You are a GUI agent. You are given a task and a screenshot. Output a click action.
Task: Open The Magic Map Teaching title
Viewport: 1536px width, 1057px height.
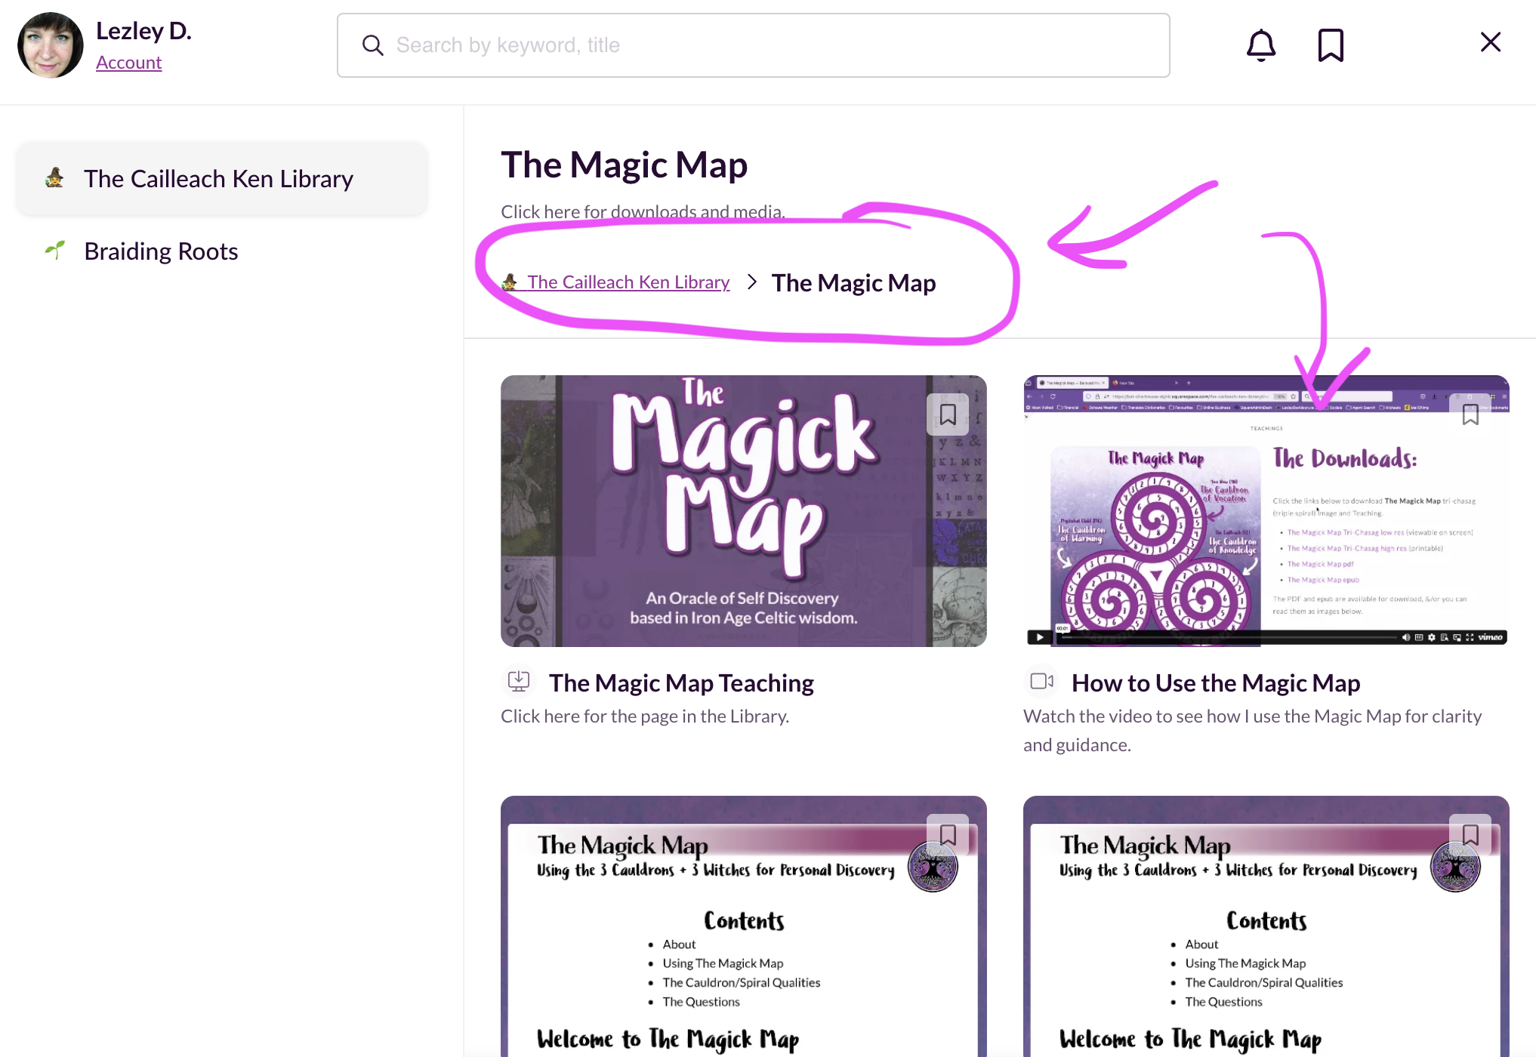click(681, 683)
